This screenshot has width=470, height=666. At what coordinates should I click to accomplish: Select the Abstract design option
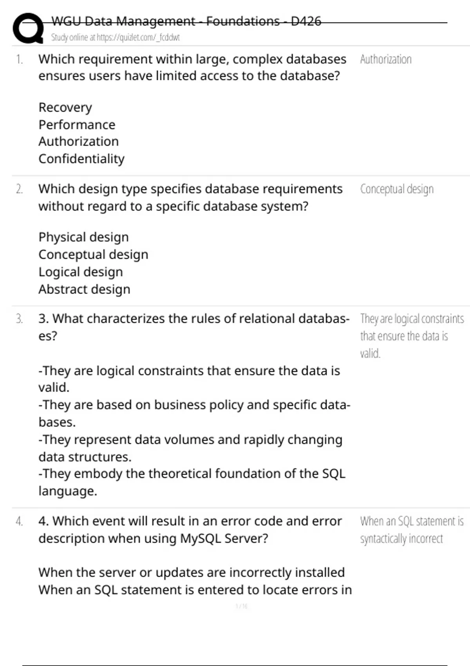(84, 289)
